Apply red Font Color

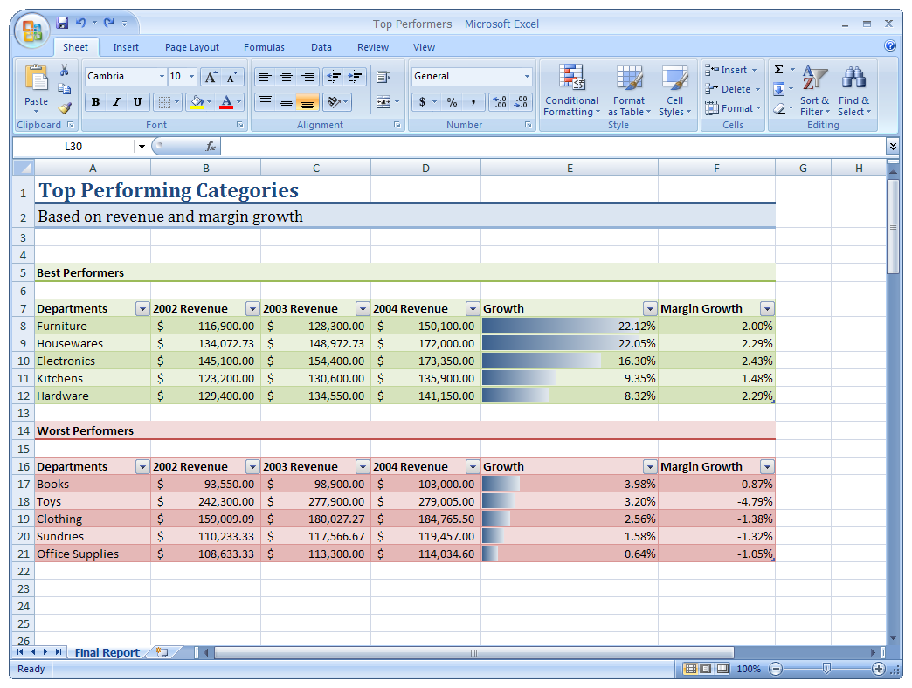point(226,102)
